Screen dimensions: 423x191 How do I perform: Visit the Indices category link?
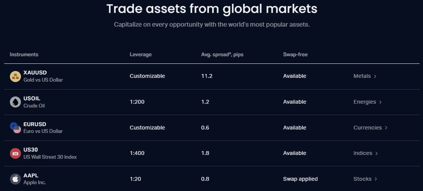pos(363,153)
